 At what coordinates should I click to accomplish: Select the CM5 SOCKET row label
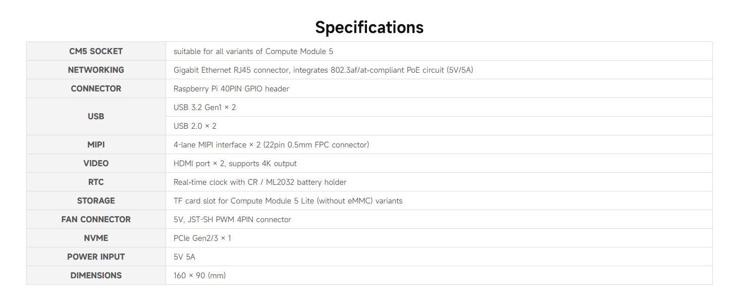click(x=96, y=51)
